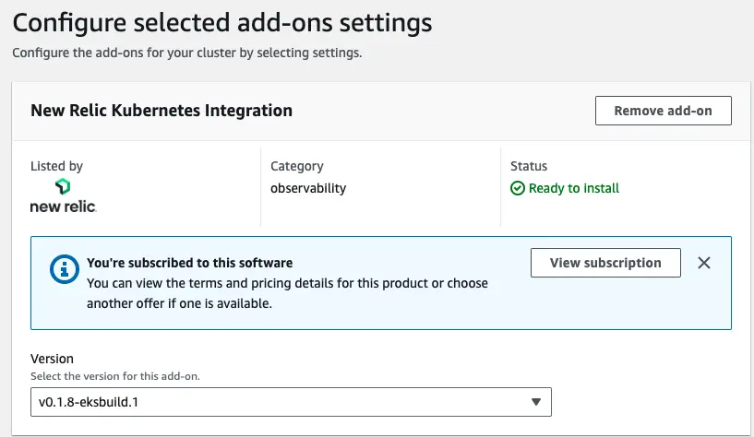Dismiss the subscription info banner

point(704,263)
